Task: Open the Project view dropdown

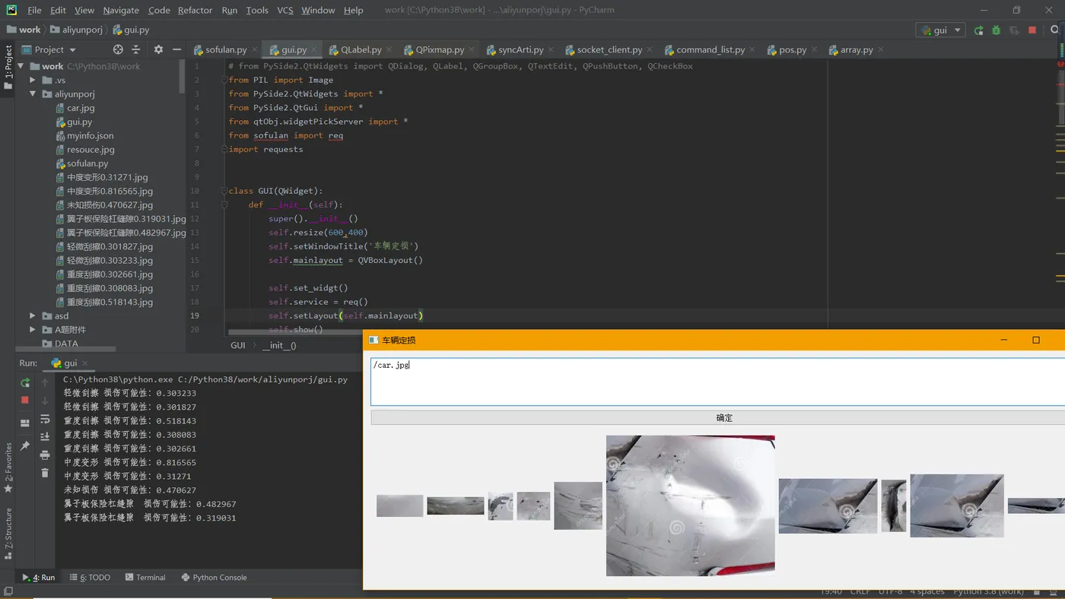Action: tap(49, 49)
